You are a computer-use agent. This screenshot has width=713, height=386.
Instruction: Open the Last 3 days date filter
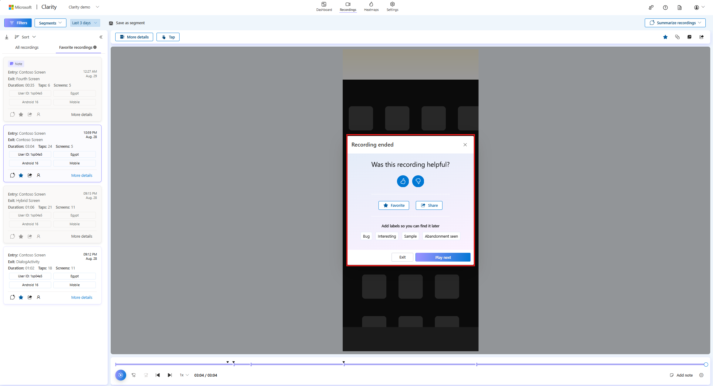coord(85,23)
